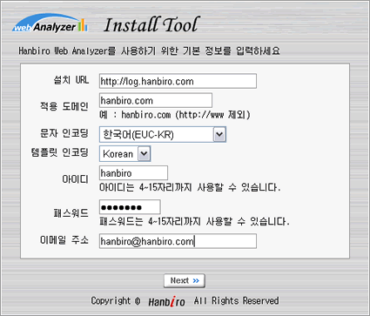The width and height of the screenshot is (370, 316).
Task: Click the 설치 URL input field
Action: click(178, 81)
